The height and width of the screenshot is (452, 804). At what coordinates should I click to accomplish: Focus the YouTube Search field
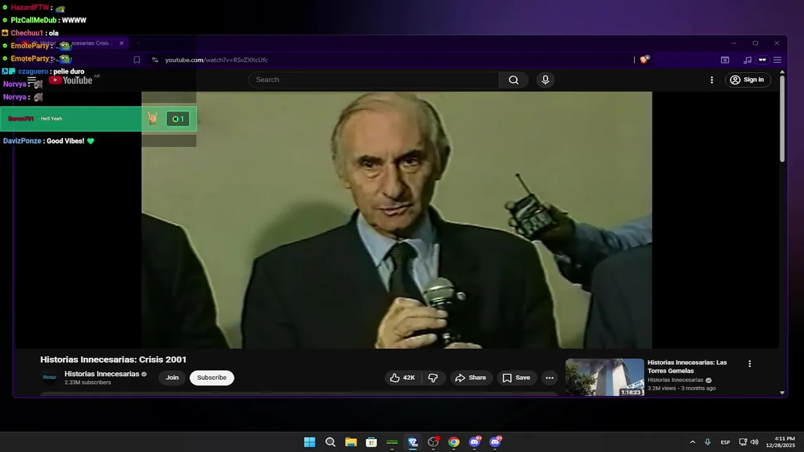click(x=374, y=80)
